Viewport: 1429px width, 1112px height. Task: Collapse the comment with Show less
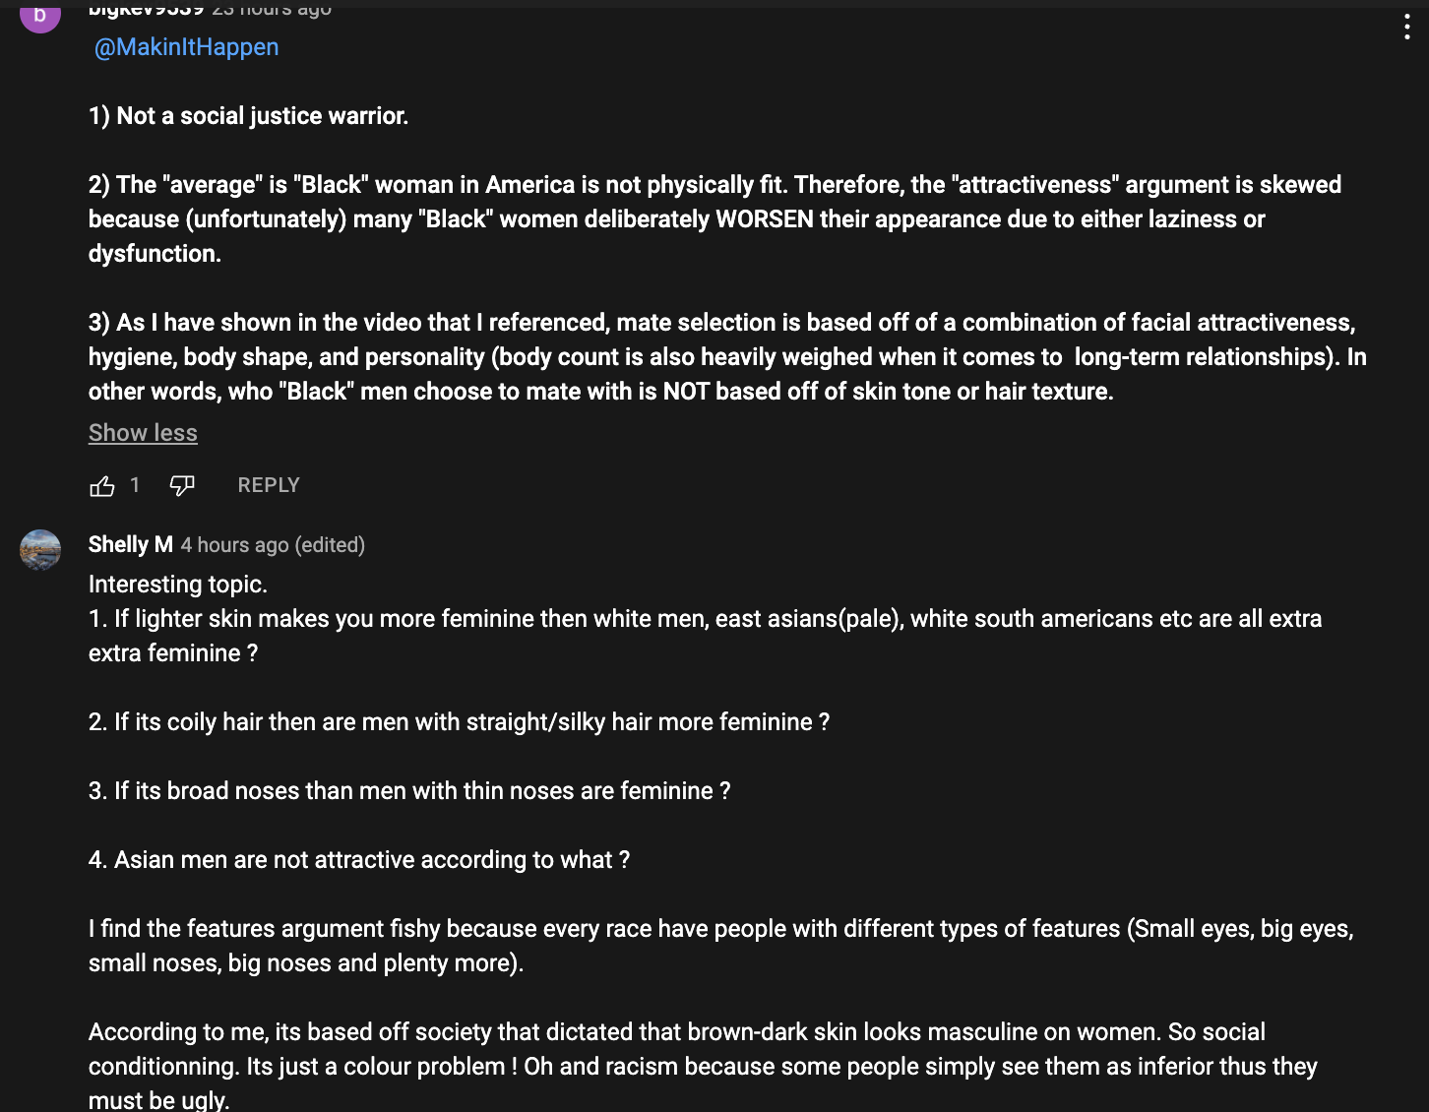click(143, 433)
